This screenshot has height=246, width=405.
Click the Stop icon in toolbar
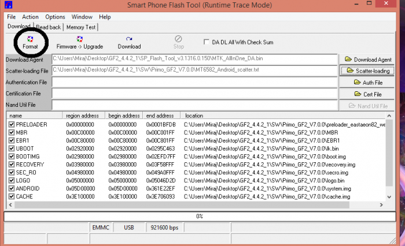pyautogui.click(x=179, y=39)
